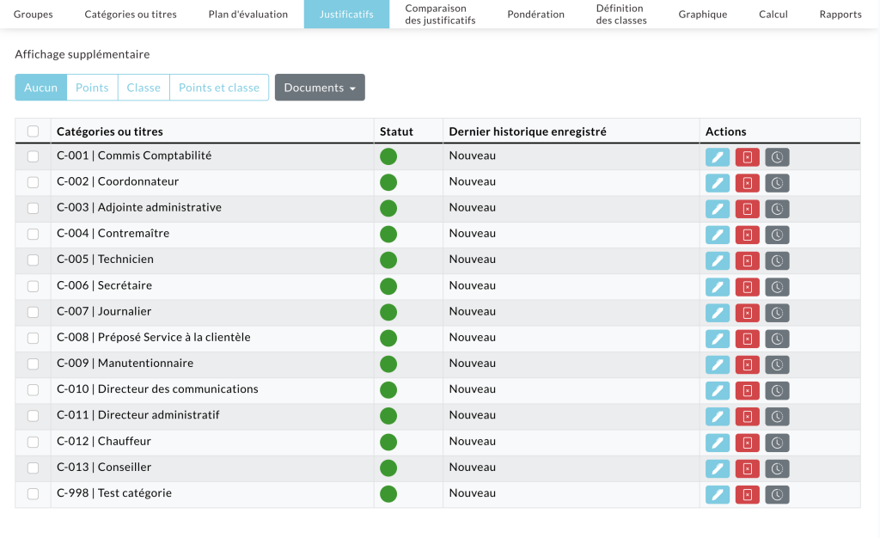Open history clock for C-012 Chauffeur

777,443
